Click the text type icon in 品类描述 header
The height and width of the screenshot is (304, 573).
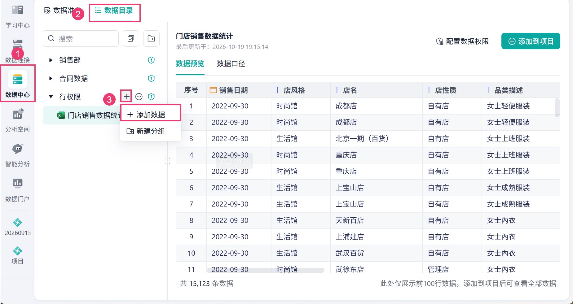point(488,90)
